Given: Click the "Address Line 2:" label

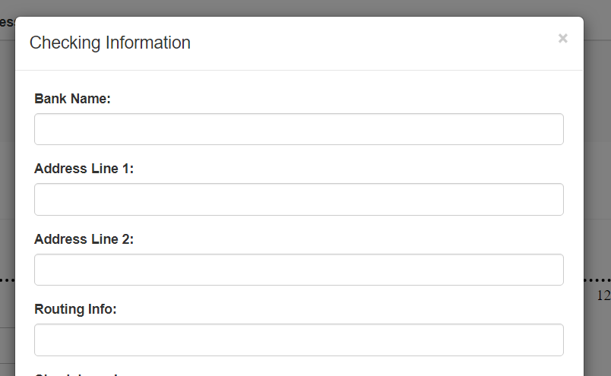Looking at the screenshot, I should pyautogui.click(x=84, y=239).
